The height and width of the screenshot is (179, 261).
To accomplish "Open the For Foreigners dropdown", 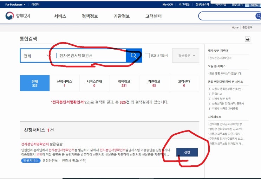I will pos(15,5).
